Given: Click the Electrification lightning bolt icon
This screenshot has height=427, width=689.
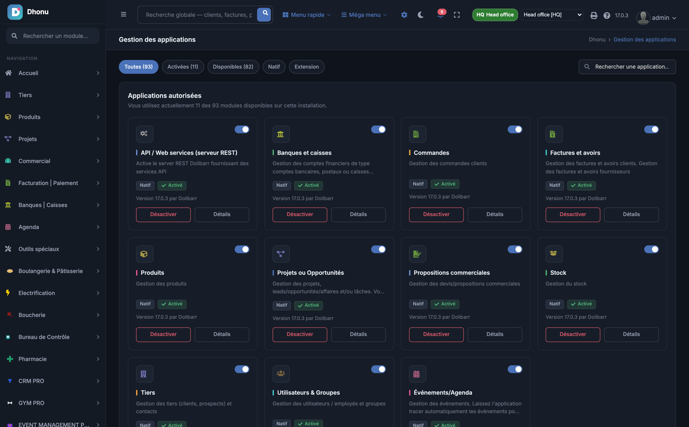Looking at the screenshot, I should (x=8, y=293).
